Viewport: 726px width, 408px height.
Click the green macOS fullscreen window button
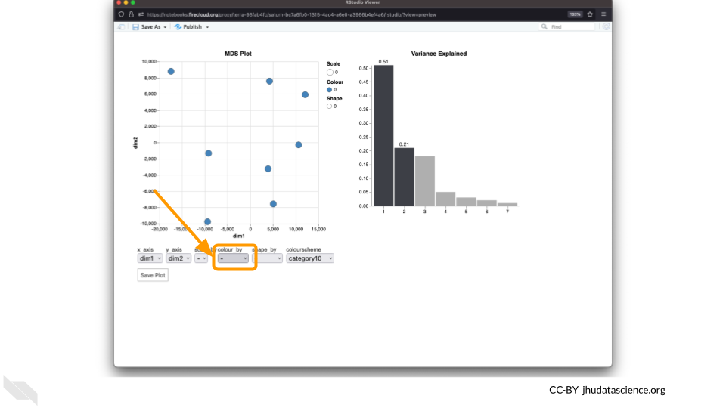click(x=133, y=2)
